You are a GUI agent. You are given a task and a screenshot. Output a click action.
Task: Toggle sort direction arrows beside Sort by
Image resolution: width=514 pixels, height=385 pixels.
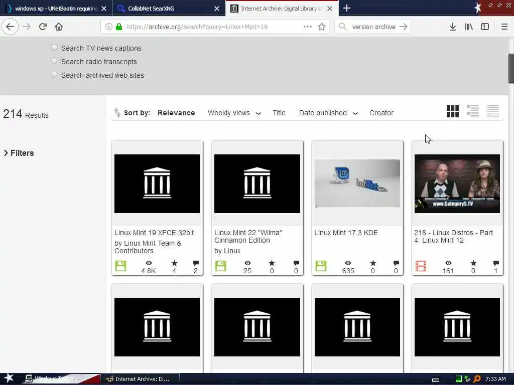tap(117, 112)
